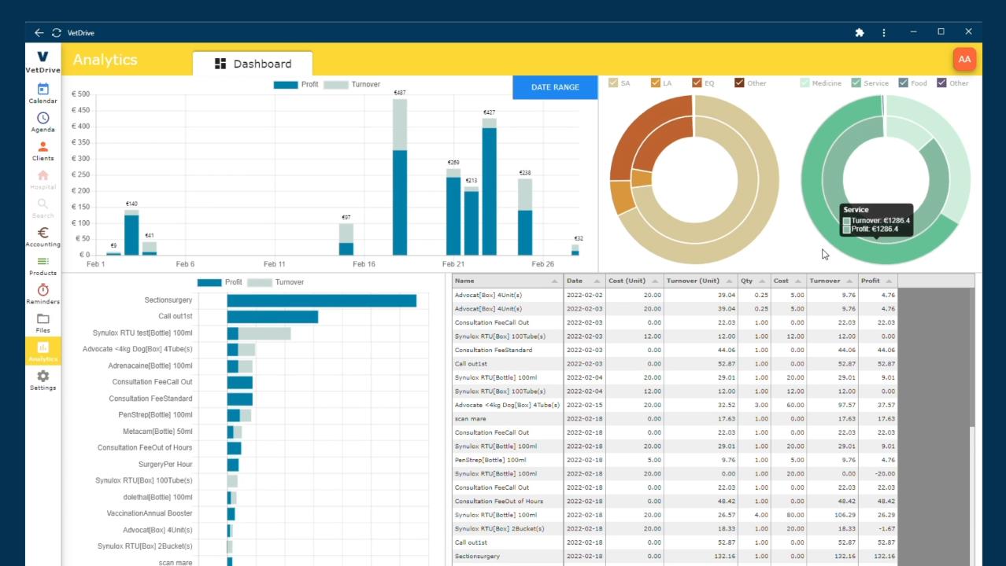Click the AA user avatar button
Screen dimensions: 1006x566
click(964, 59)
